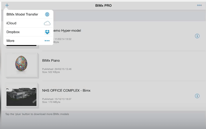Open the NHS office building thumbnail
Screen dimensions: 206x129
pos(21,95)
